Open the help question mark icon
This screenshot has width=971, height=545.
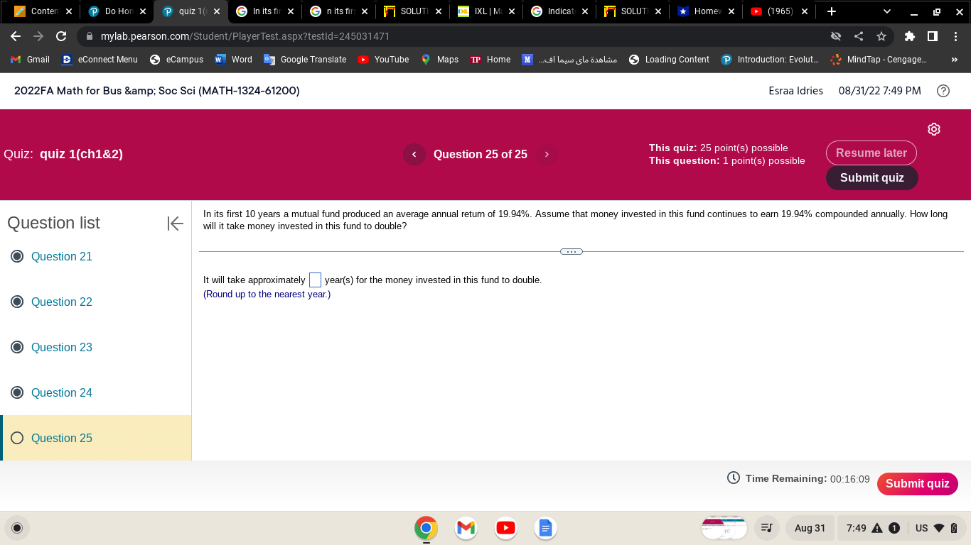pyautogui.click(x=943, y=91)
